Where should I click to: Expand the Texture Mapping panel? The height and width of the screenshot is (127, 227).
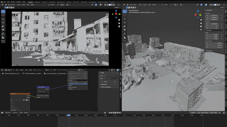coord(106,87)
